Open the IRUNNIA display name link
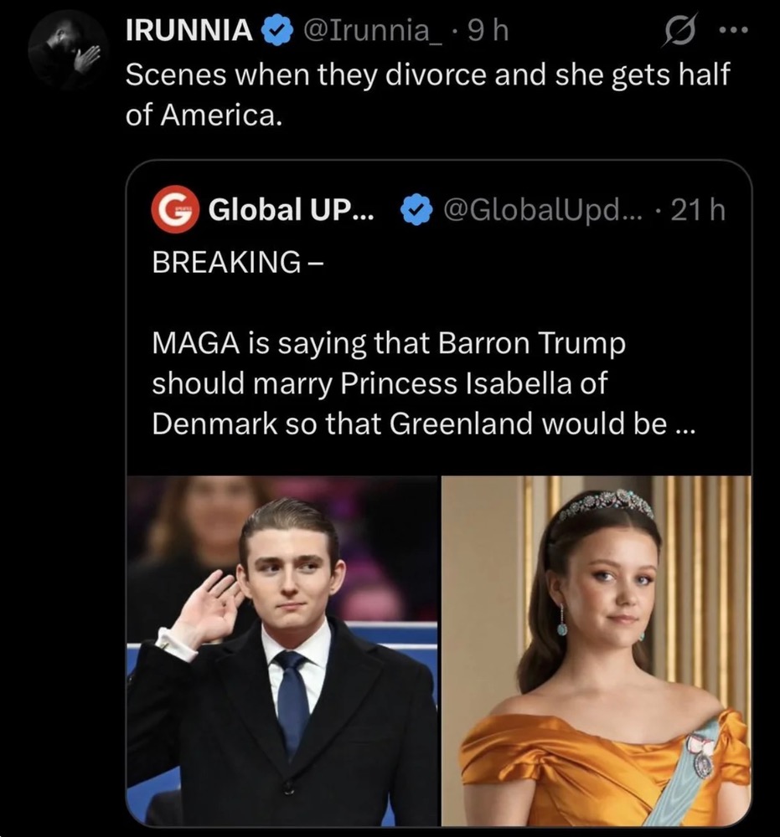Image resolution: width=780 pixels, height=837 pixels. pos(189,32)
